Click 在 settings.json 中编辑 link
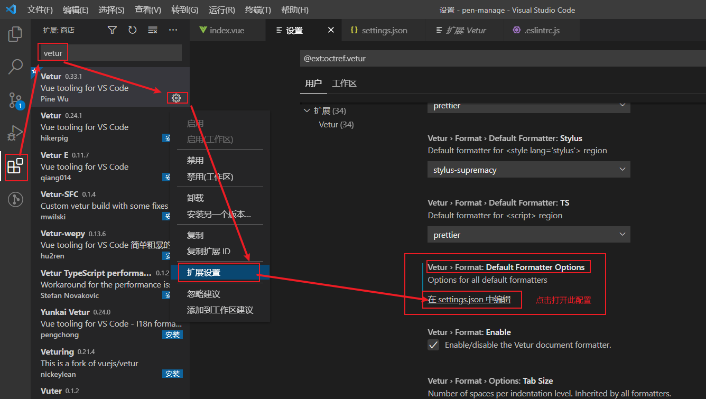 (469, 300)
